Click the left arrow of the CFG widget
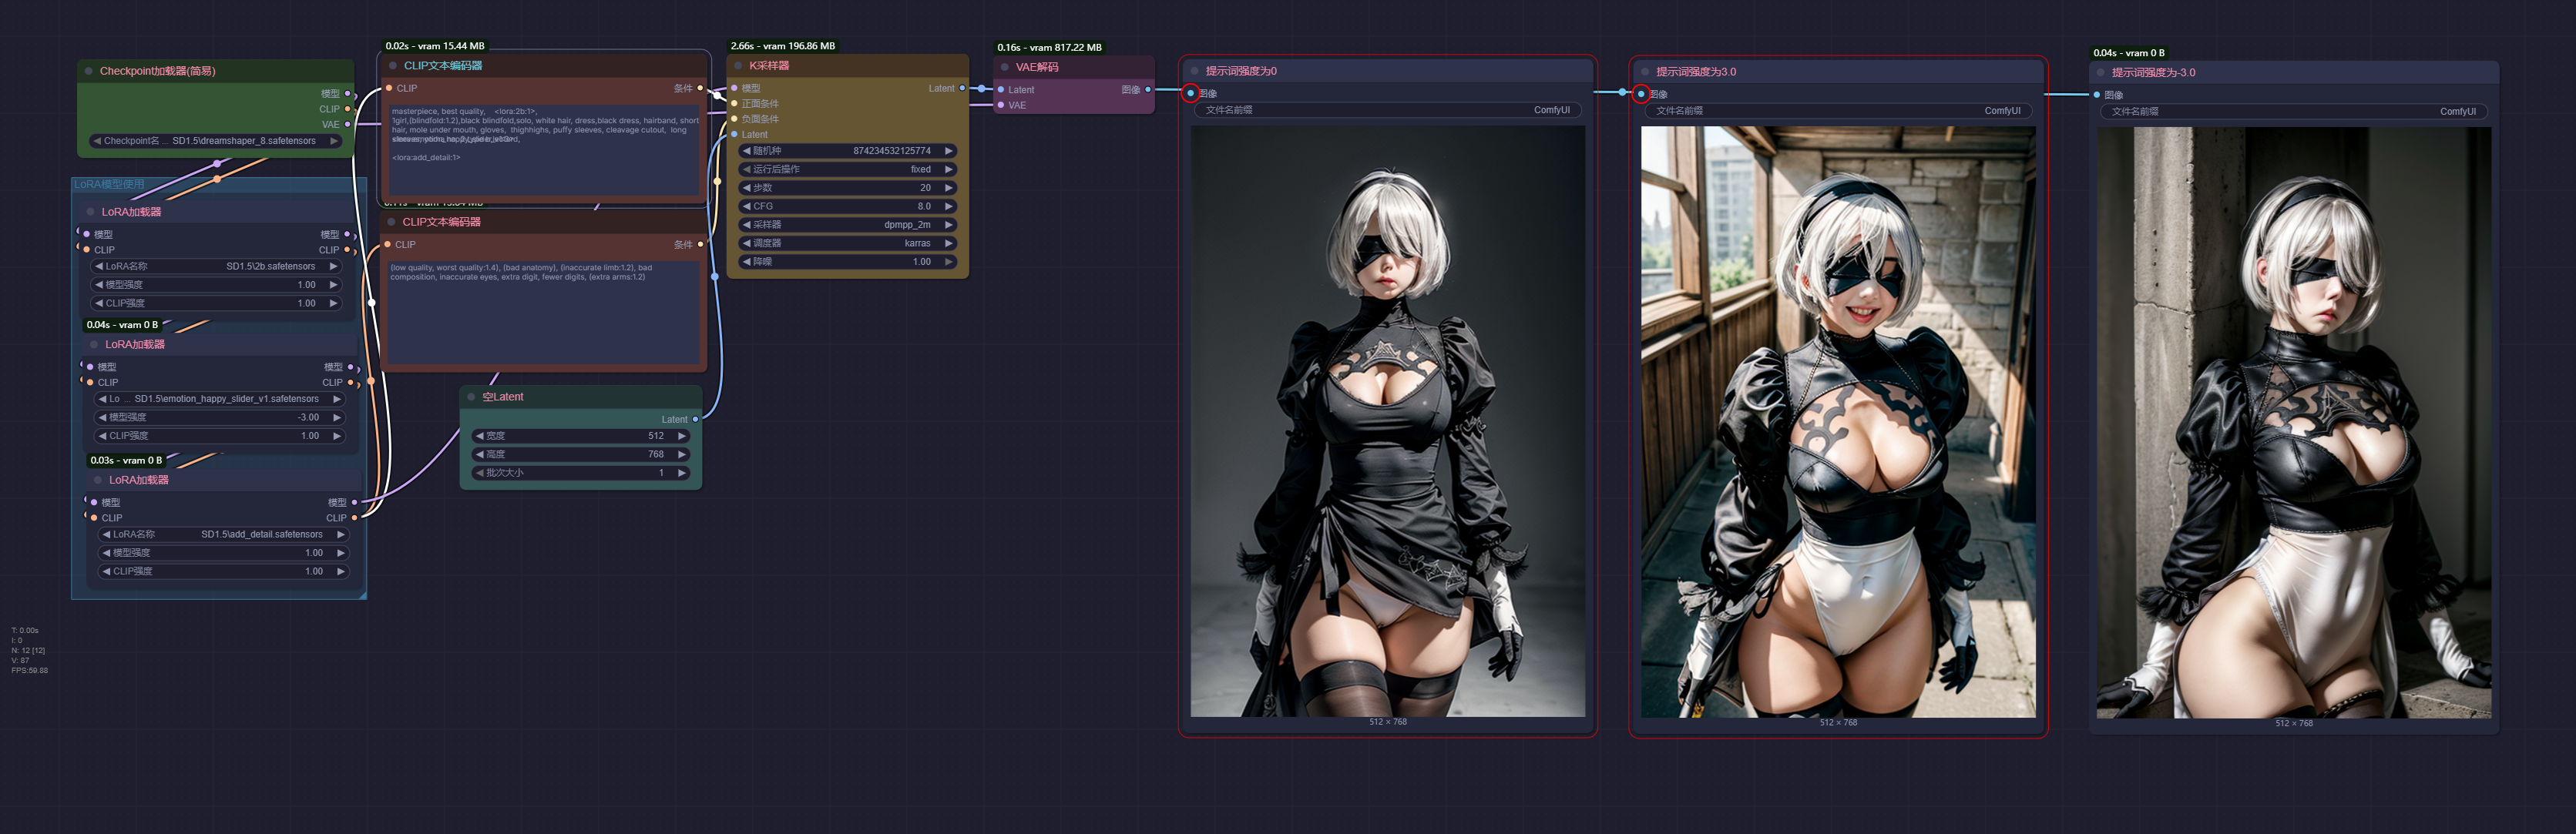 tap(746, 206)
